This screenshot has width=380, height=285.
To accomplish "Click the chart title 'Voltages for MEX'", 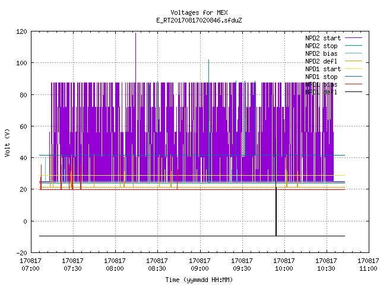I will pos(199,12).
